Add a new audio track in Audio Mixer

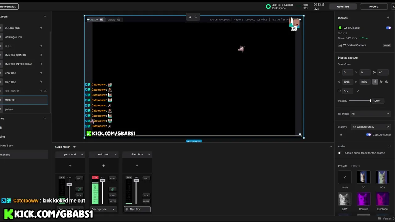[74, 147]
